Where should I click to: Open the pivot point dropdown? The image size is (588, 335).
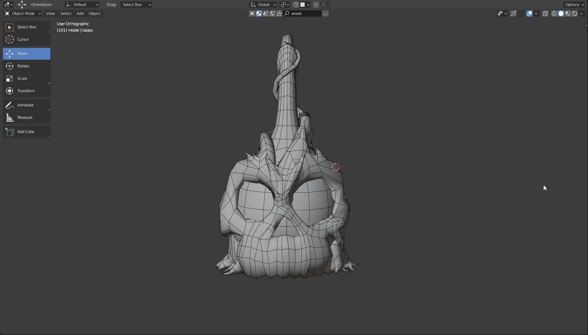(x=285, y=5)
